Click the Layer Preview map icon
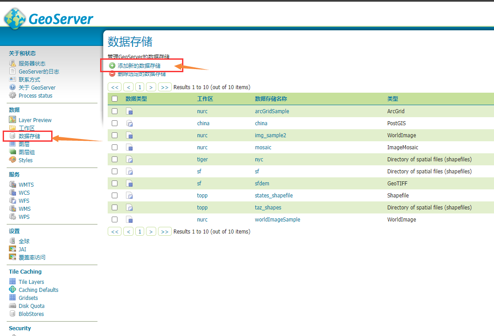The height and width of the screenshot is (336, 494). [12, 119]
